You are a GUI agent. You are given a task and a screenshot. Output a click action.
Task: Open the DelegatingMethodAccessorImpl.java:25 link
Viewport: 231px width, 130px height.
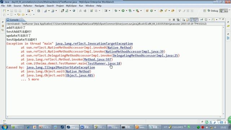145,55
